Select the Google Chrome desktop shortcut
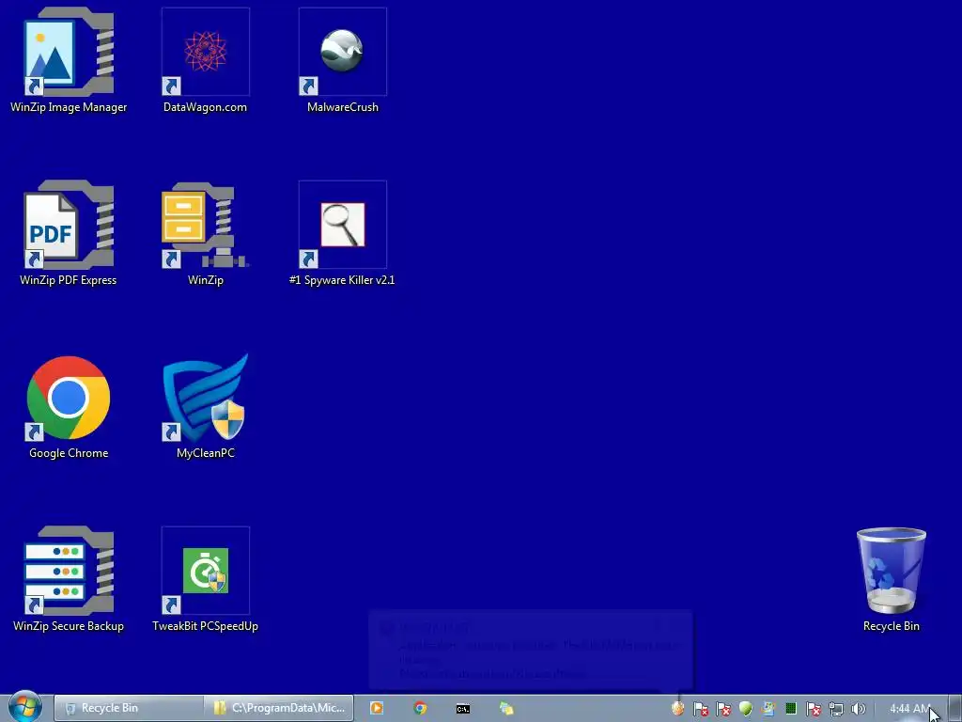Screen dimensions: 962x722 click(x=68, y=406)
